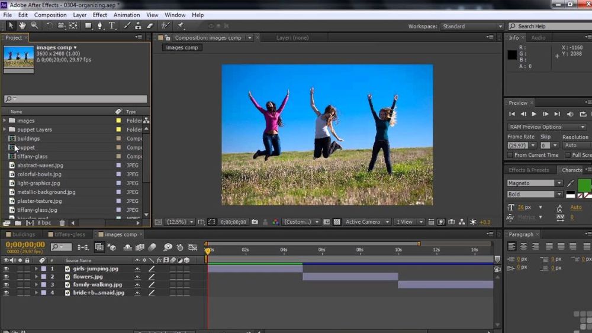
Task: Click the images comp breadcrumb button
Action: click(x=182, y=47)
